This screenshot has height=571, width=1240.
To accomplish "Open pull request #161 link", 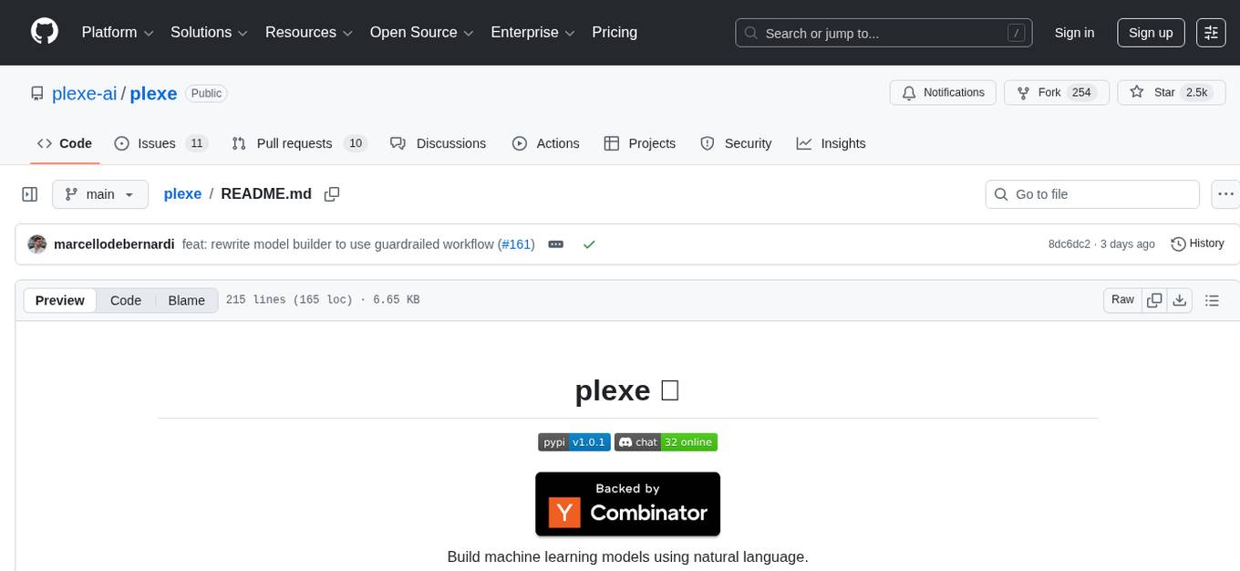I will coord(516,244).
